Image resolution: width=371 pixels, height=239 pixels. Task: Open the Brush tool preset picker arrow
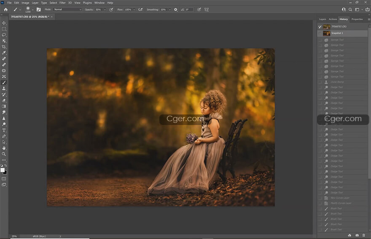coord(20,10)
